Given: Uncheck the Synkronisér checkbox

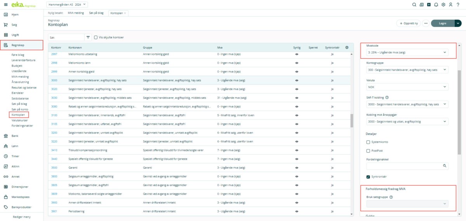Looking at the screenshot, I should (368, 177).
